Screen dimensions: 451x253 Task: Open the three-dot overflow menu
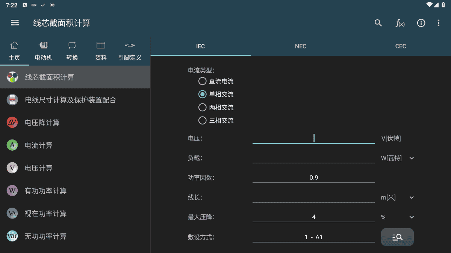tap(438, 23)
